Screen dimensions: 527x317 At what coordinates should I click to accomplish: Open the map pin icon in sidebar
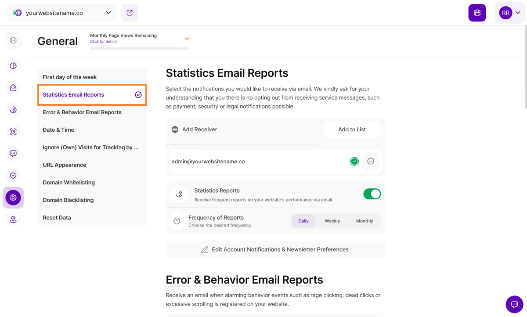coord(13,220)
